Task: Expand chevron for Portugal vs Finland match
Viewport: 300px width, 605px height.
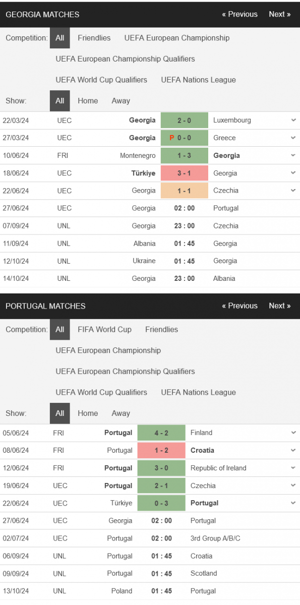Action: (x=293, y=433)
